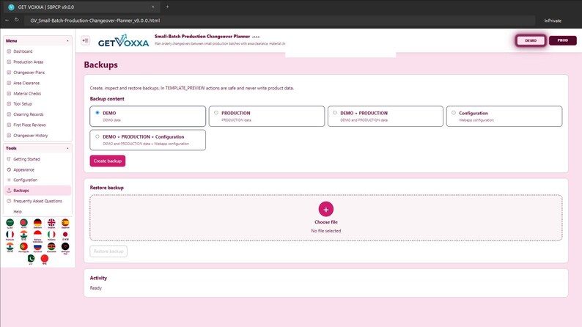Open a new browser tab
Screen dimensions: 582x327
[167, 7]
